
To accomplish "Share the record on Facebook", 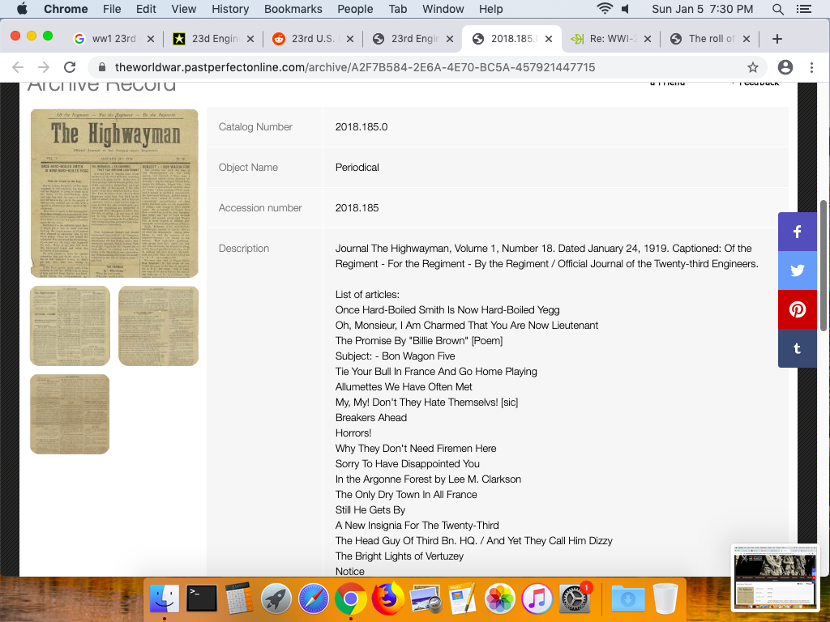I will (798, 232).
